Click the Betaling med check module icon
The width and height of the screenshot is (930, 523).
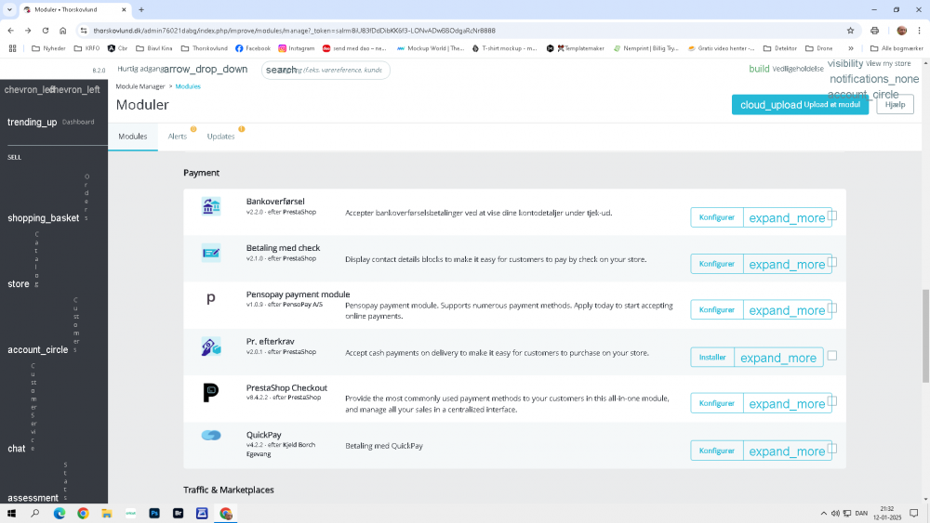coord(211,253)
